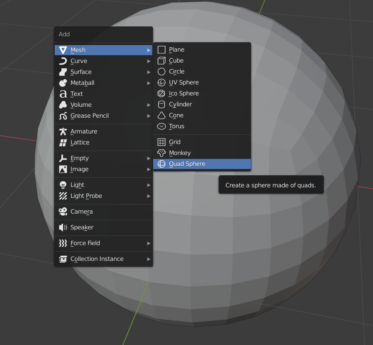The image size is (373, 345).
Task: Select the Camera label
Action: pyautogui.click(x=81, y=211)
